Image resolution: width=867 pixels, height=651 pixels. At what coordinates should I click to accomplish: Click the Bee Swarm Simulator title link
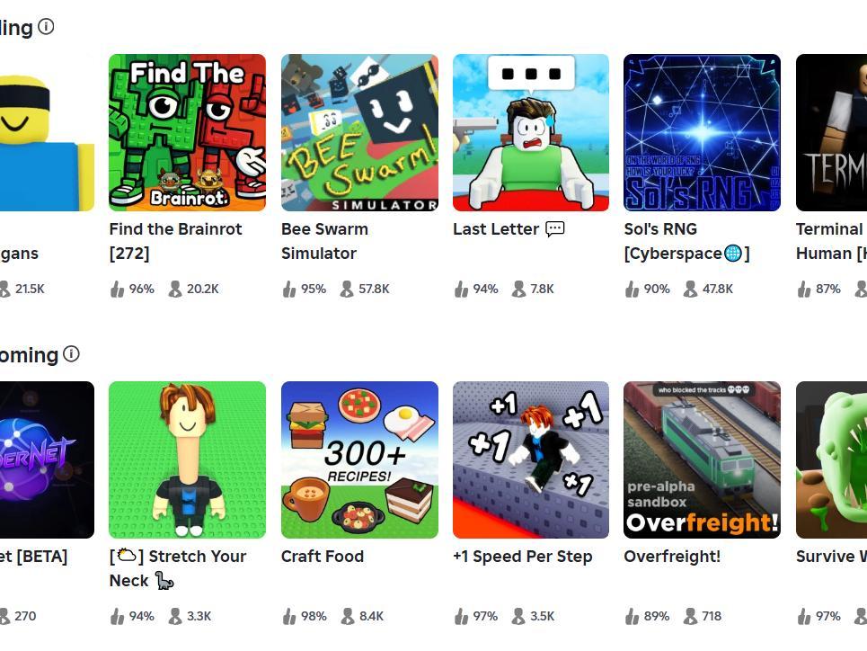324,241
